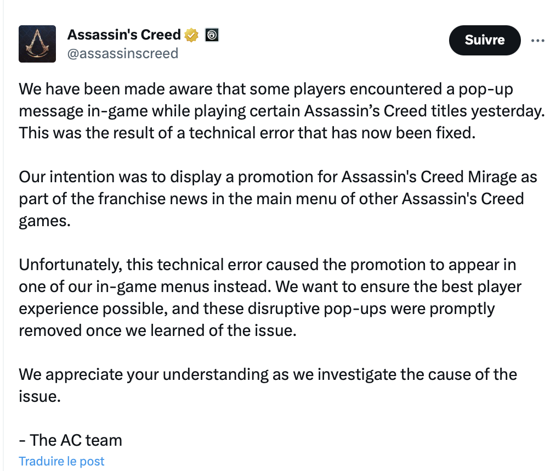Click the words "disruptive pop-ups" in the post
Screen dimensions: 556x471
click(x=317, y=309)
